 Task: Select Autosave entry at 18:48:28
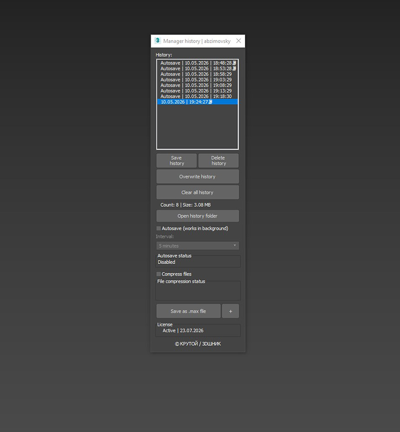pyautogui.click(x=197, y=63)
